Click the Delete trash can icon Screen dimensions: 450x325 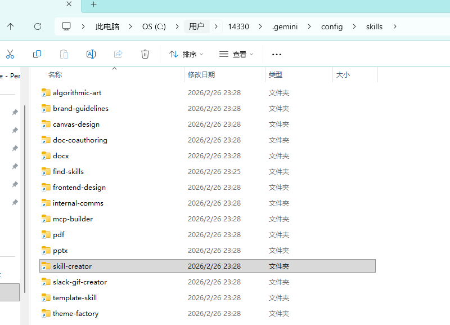click(x=145, y=54)
